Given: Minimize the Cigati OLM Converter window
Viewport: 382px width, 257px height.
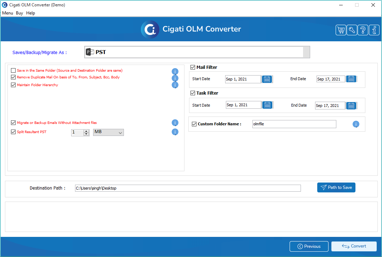Looking at the screenshot, I should pos(341,5).
